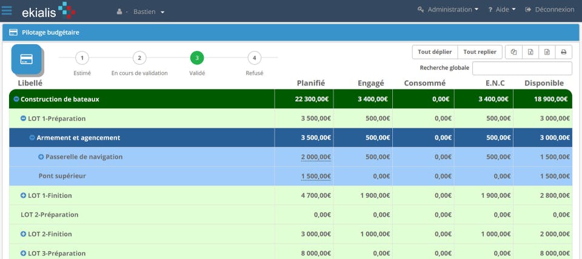
Task: Click the Déconnexion logout icon
Action: tap(529, 10)
